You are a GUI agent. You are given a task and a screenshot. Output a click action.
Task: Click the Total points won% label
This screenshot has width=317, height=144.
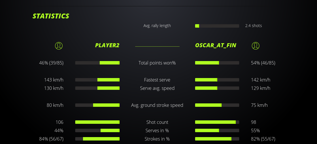tap(157, 63)
